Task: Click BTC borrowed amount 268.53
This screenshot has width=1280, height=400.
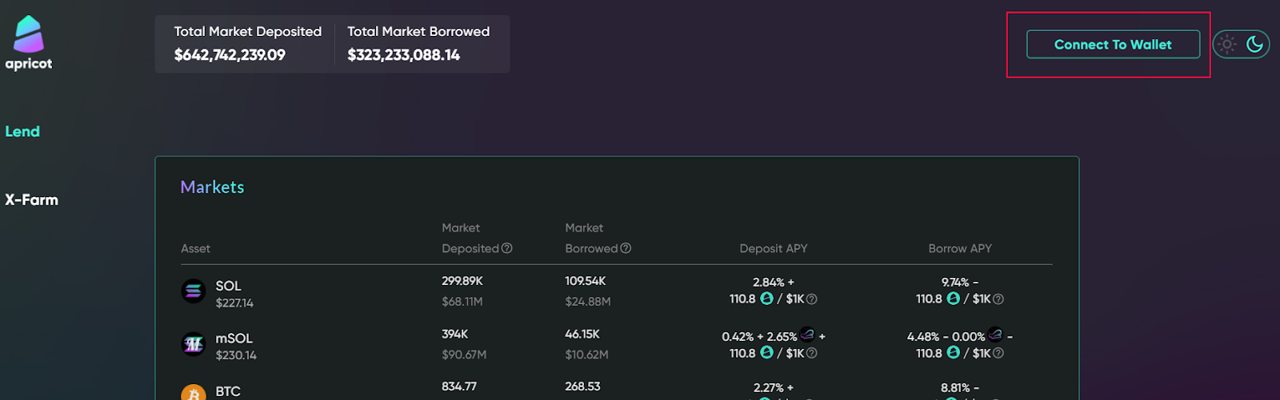Action: (x=582, y=386)
